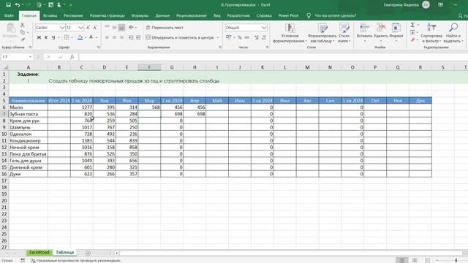Apply the fill color bucket
Viewport: 468px width, 263px height.
[x=80, y=37]
